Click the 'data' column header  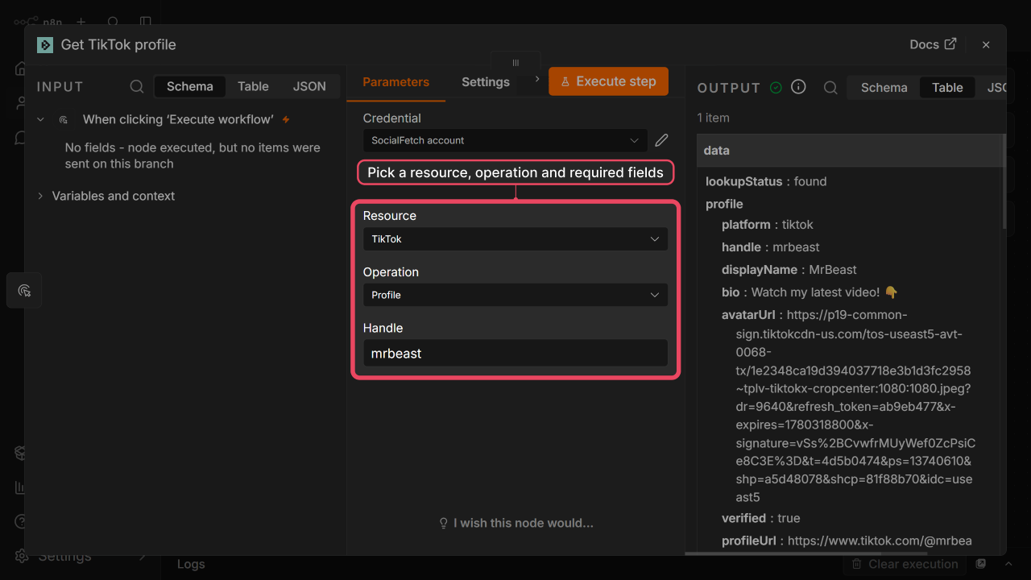point(849,151)
